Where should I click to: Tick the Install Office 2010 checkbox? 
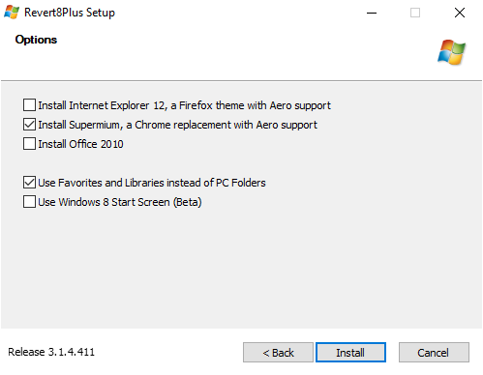[x=29, y=144]
